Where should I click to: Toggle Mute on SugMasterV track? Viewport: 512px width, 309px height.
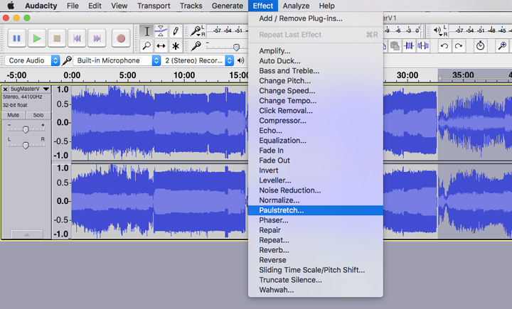14,115
